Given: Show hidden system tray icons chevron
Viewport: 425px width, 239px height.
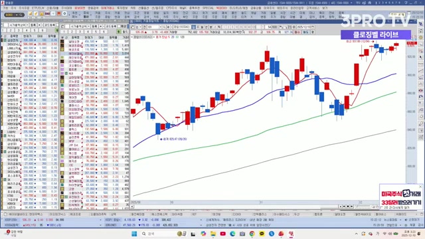Looking at the screenshot, I should (356, 234).
